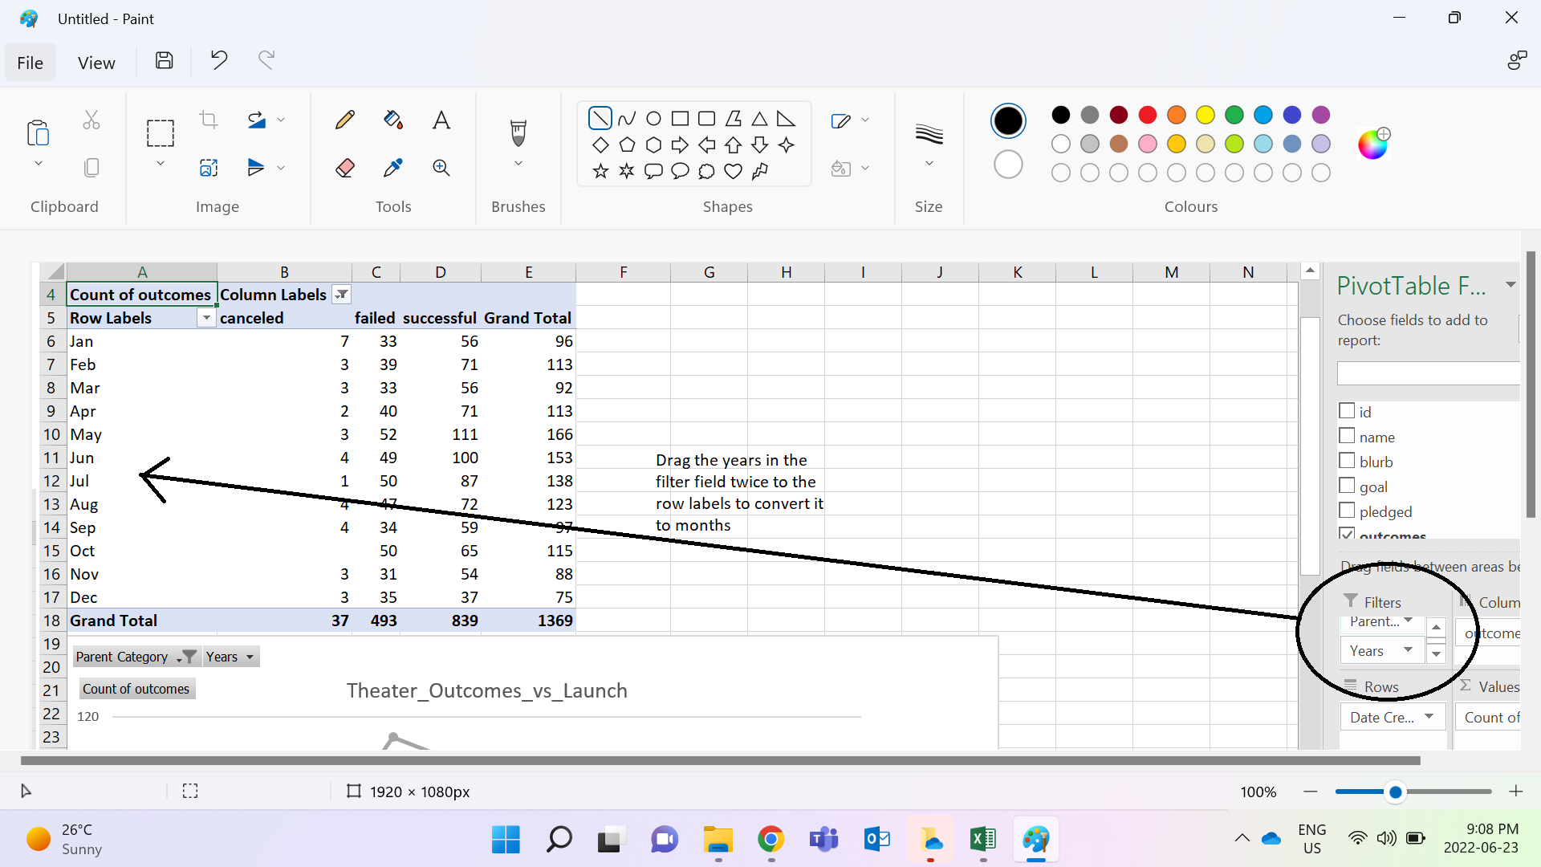Viewport: 1541px width, 867px height.
Task: Choose the heart shape
Action: pos(733,171)
